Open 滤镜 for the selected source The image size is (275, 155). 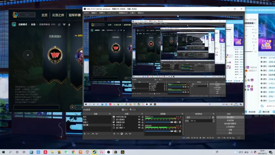(x=133, y=110)
